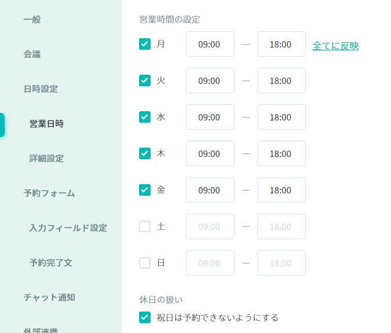The image size is (391, 333).
Task: Select 日時設定 in the sidebar
Action: coord(41,89)
